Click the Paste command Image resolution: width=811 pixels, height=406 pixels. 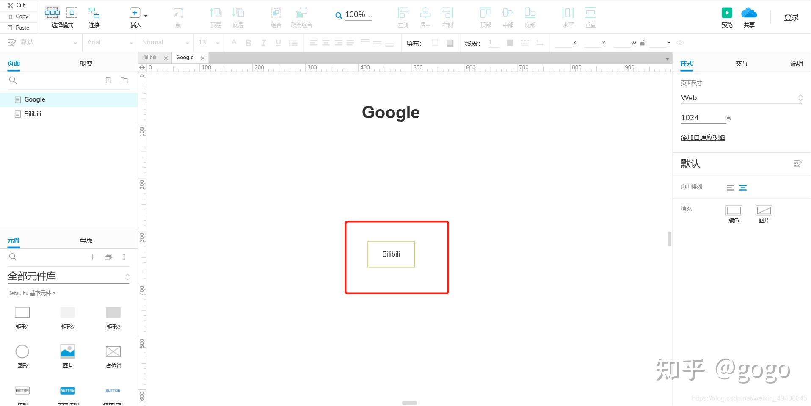(19, 28)
